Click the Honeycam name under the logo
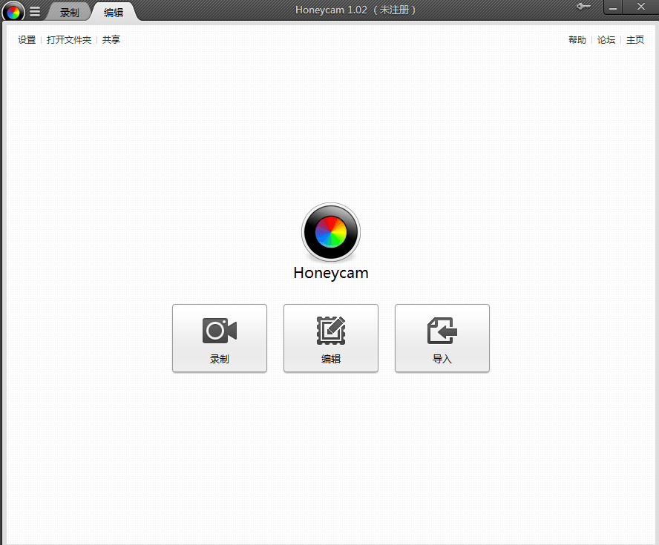This screenshot has width=659, height=545. (331, 273)
